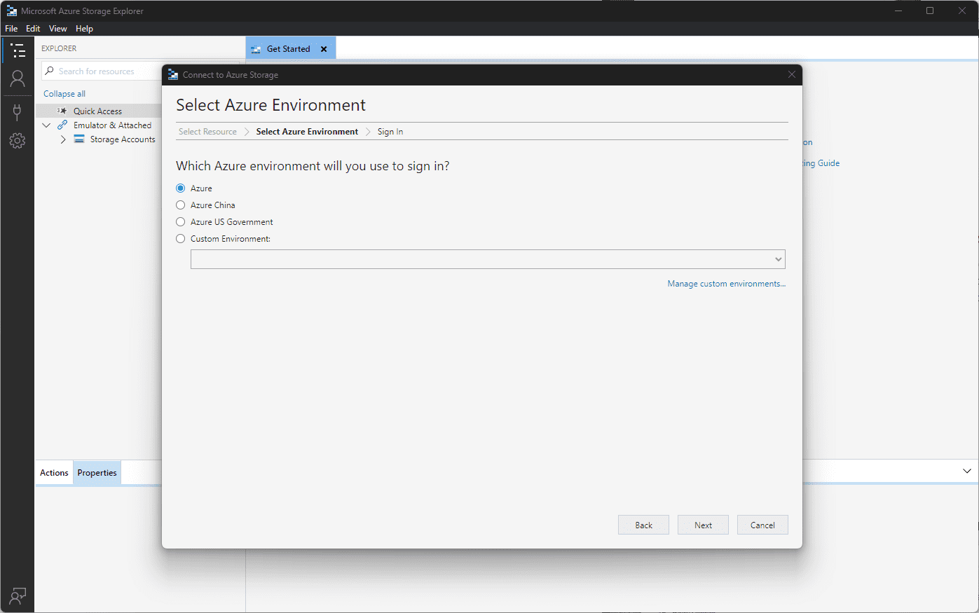979x613 pixels.
Task: Open the File menu
Action: pos(11,29)
